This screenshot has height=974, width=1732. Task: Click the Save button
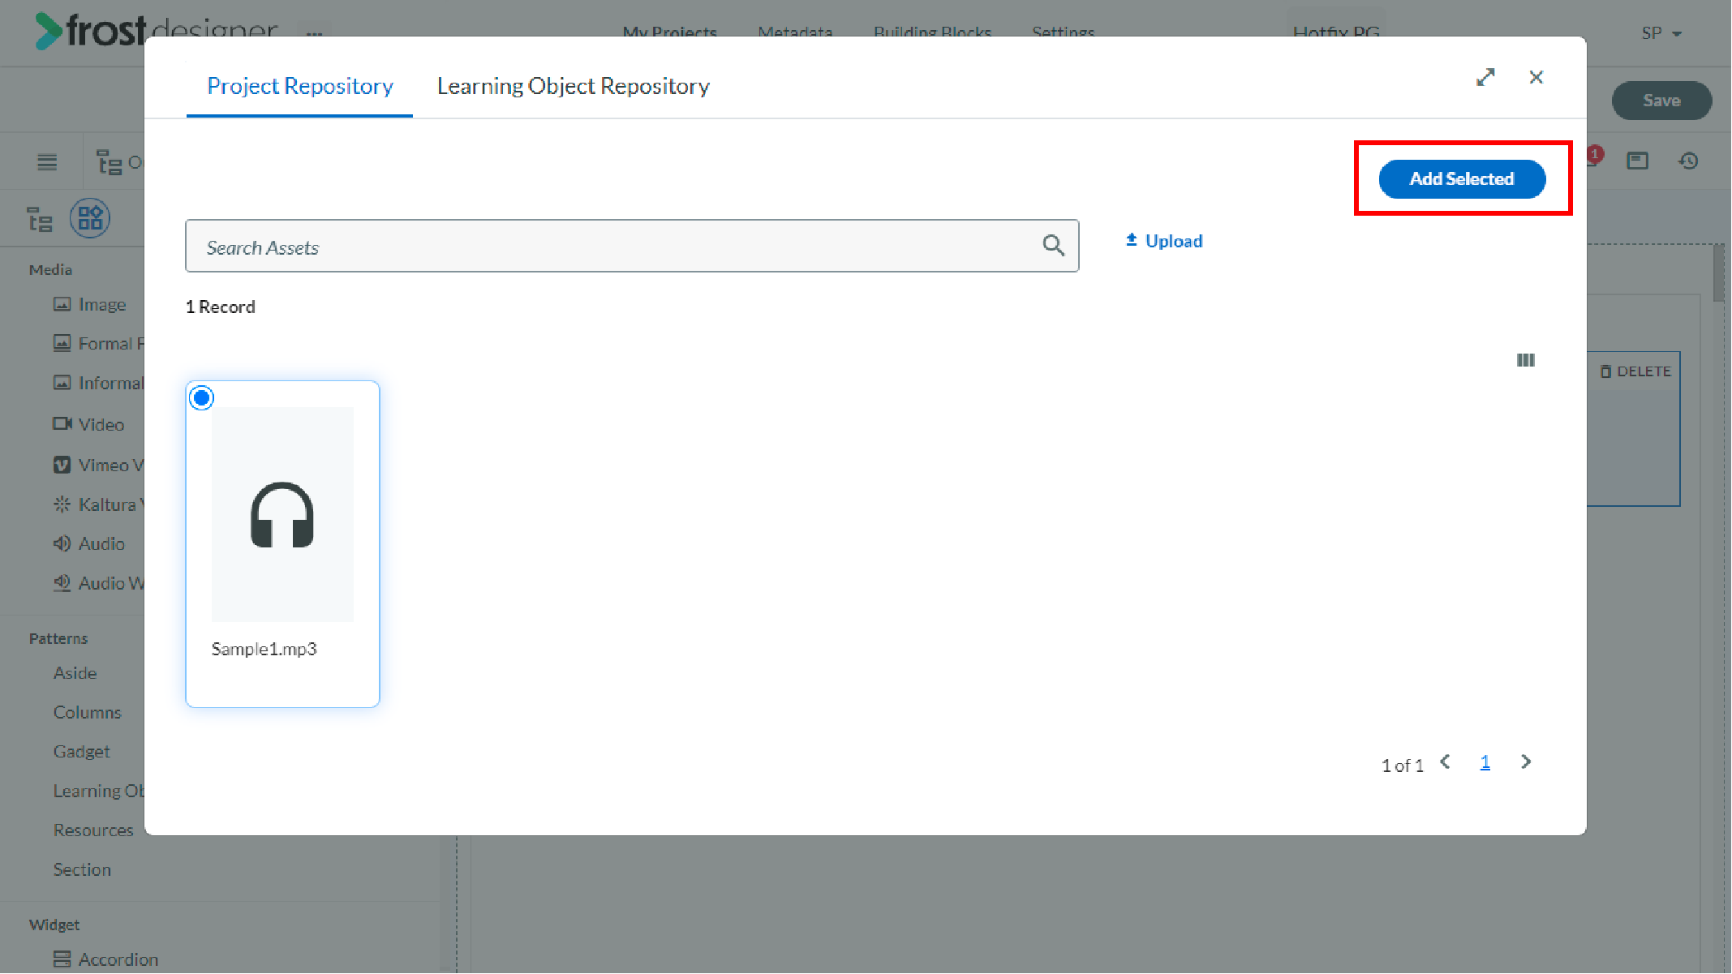click(1661, 101)
